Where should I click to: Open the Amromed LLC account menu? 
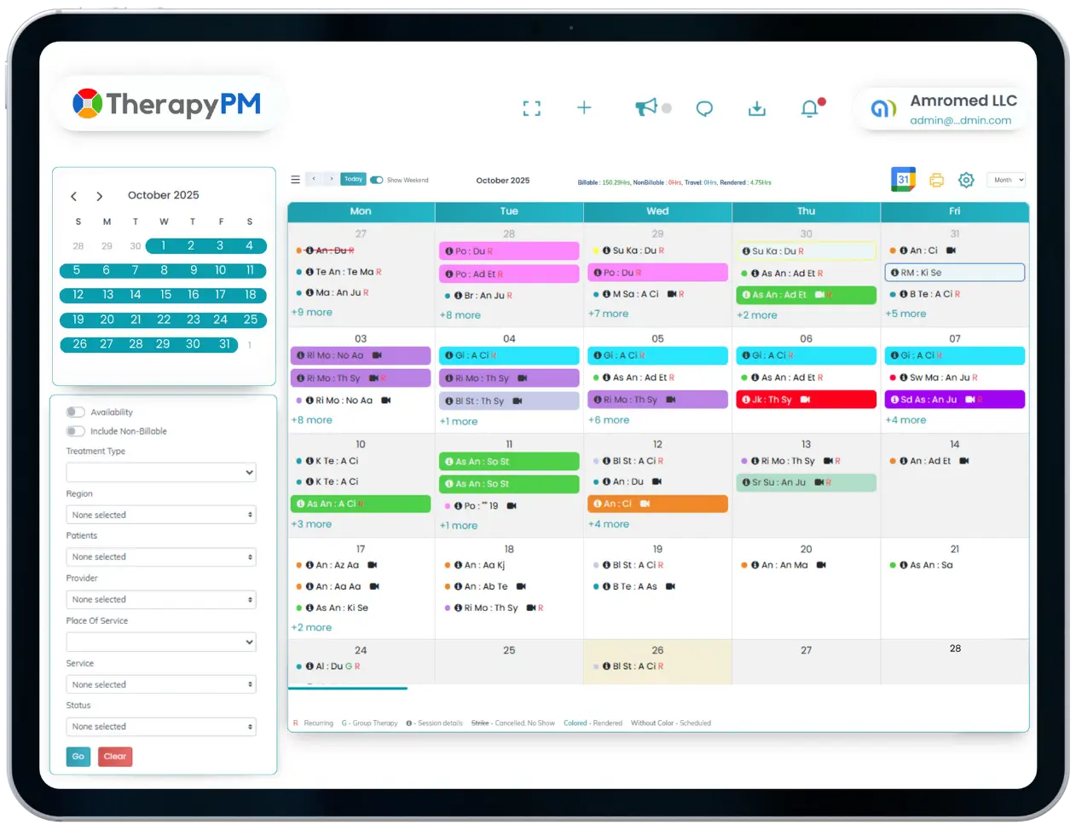point(944,109)
